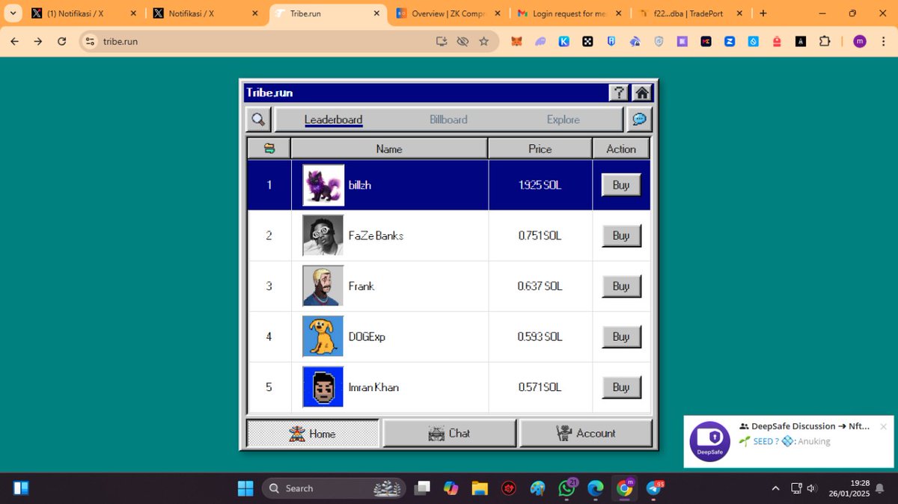Open Imran Khan avatar image
This screenshot has height=504, width=898.
tap(323, 387)
